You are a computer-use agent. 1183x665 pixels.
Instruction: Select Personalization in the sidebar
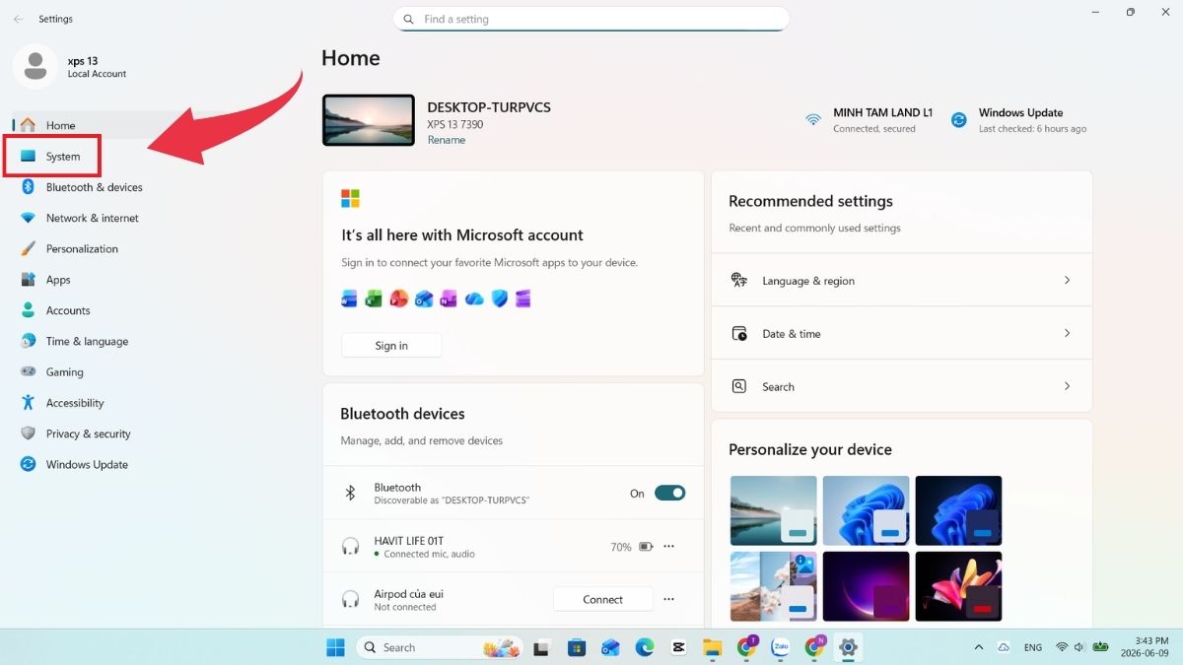pyautogui.click(x=81, y=249)
